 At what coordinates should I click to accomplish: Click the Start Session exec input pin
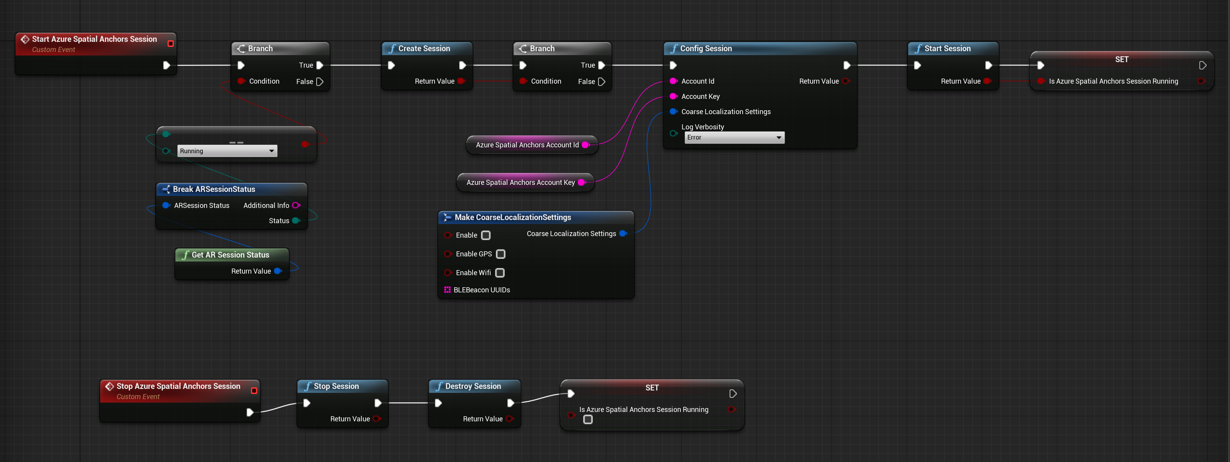(917, 65)
